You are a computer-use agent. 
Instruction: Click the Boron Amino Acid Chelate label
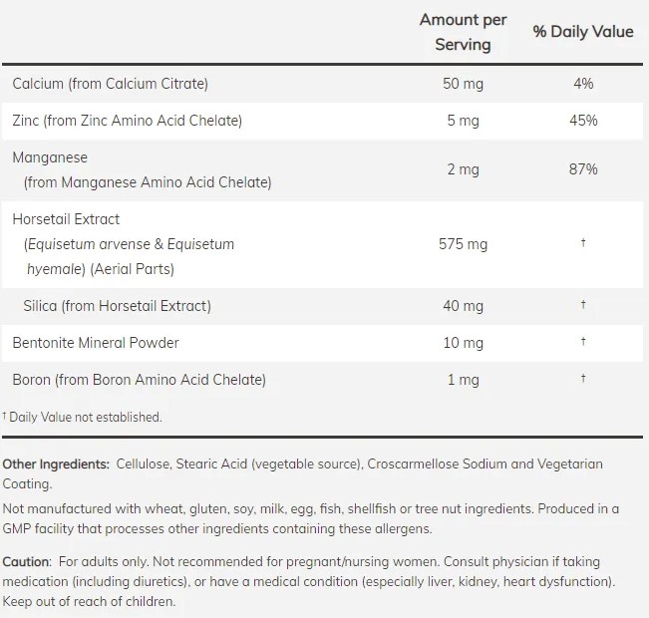click(x=139, y=380)
